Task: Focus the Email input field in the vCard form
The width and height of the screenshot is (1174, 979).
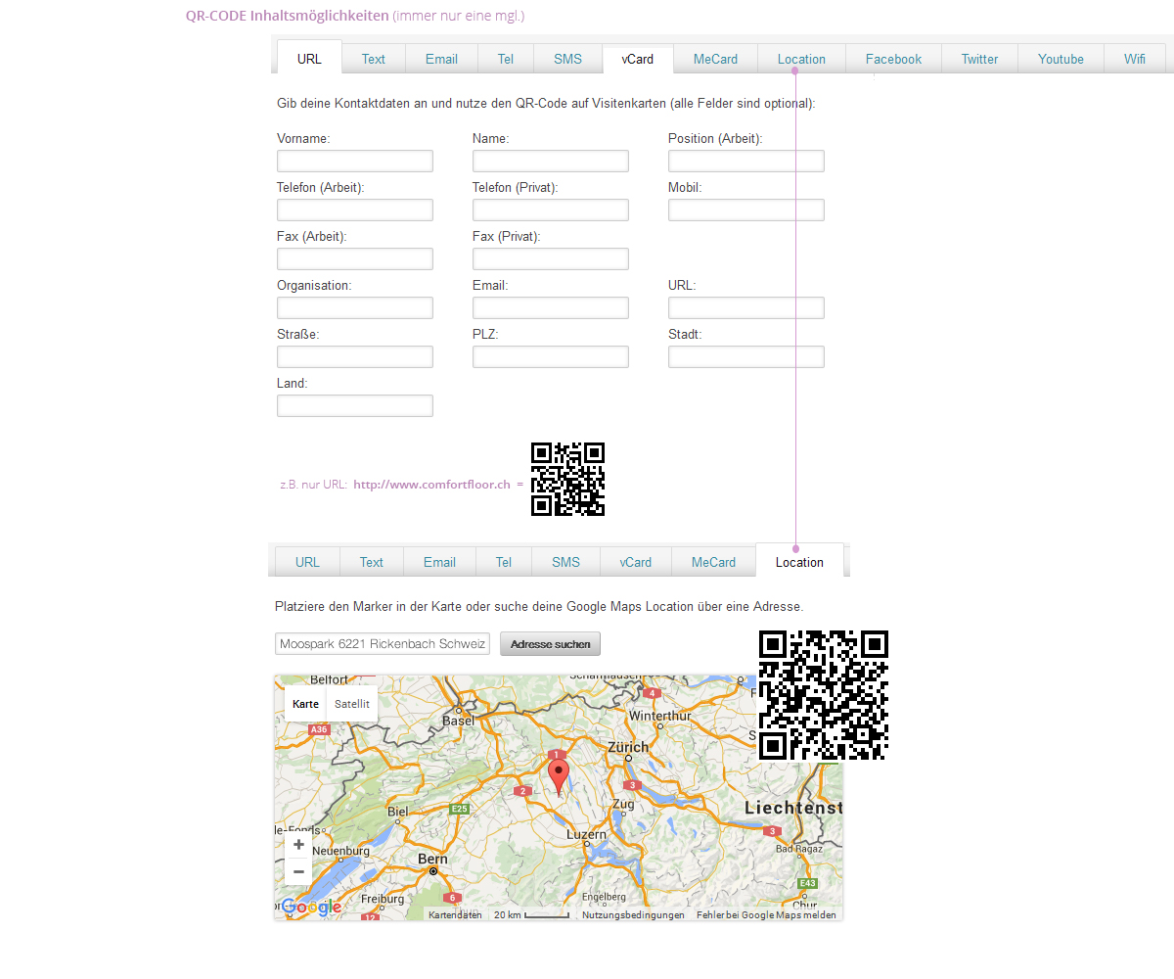Action: [x=551, y=307]
